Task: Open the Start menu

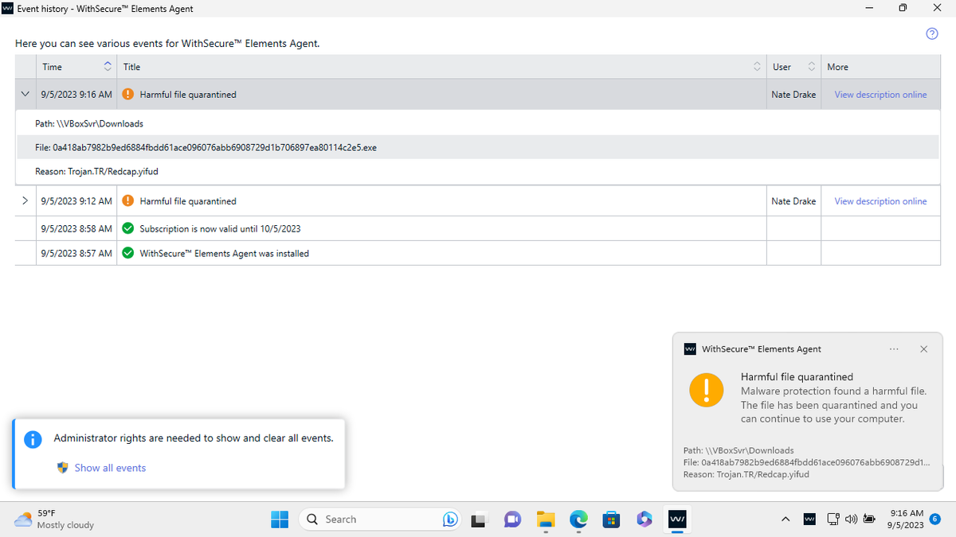Action: pyautogui.click(x=280, y=519)
